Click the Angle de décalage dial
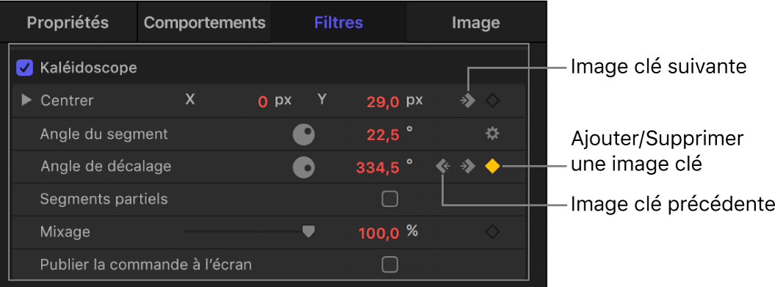783x287 pixels. (304, 167)
